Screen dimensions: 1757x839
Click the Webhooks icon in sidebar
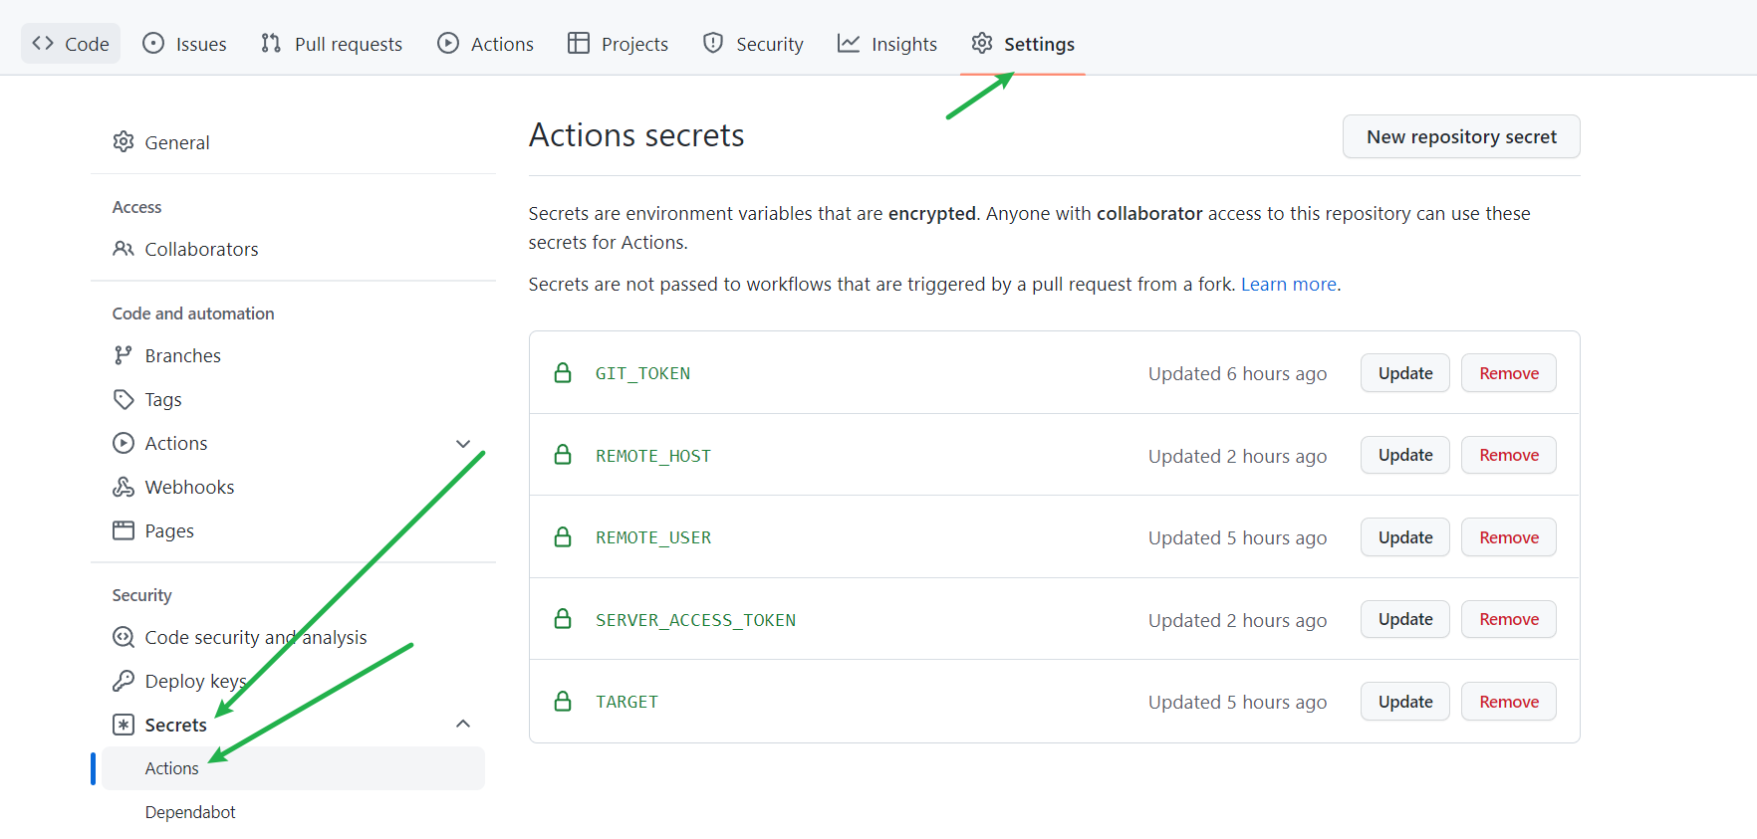pos(124,487)
